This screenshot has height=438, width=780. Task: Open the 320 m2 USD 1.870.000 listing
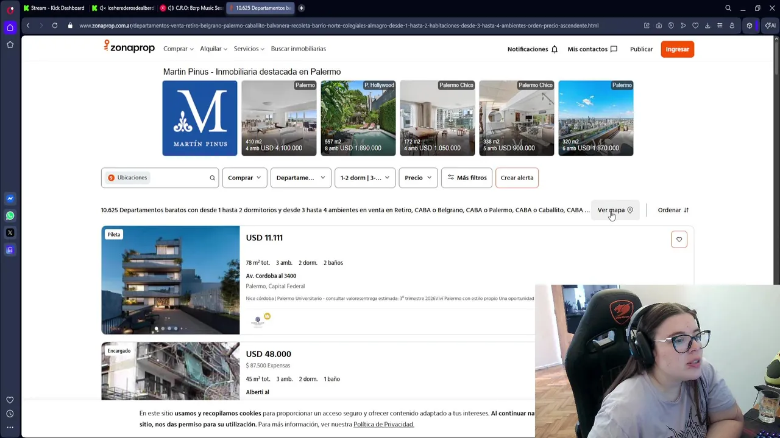(x=596, y=118)
